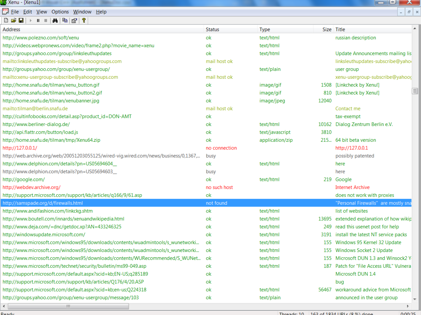Open the Window menu

(82, 12)
